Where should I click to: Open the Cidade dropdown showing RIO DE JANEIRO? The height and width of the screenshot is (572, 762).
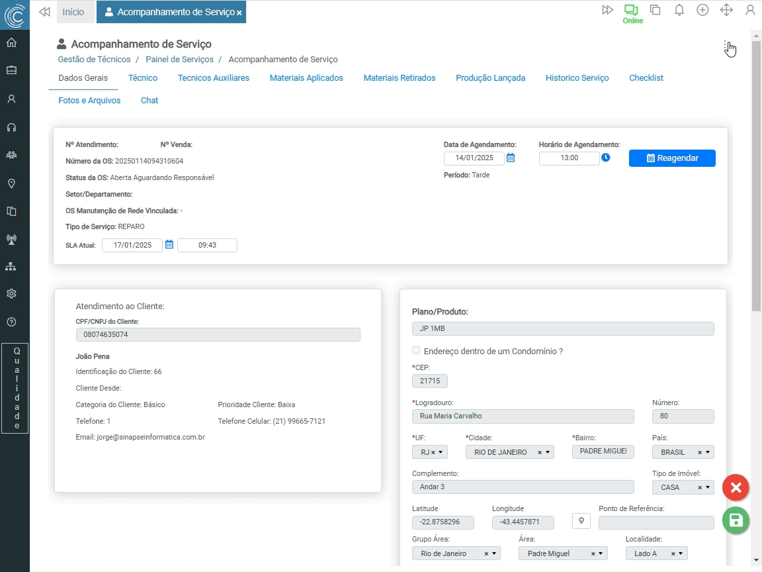[x=548, y=453]
